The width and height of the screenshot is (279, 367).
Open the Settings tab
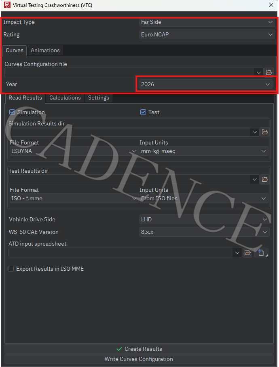tap(98, 98)
